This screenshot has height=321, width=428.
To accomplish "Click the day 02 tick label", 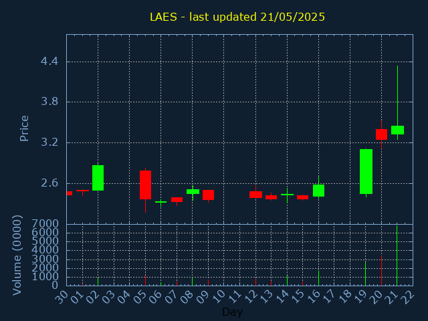I will (93, 297).
